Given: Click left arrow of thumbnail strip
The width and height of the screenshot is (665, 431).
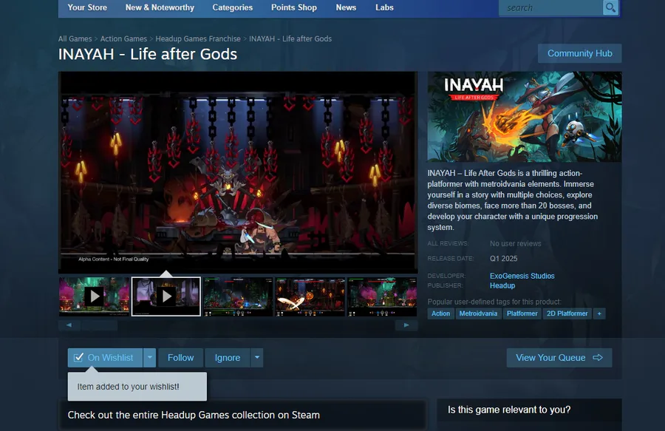Looking at the screenshot, I should pyautogui.click(x=69, y=325).
